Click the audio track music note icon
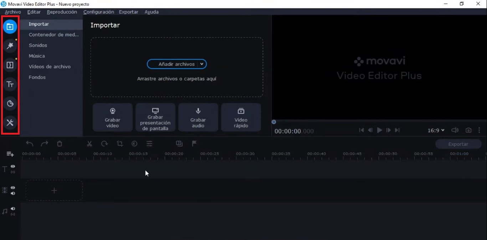This screenshot has height=240, width=487. (5, 212)
